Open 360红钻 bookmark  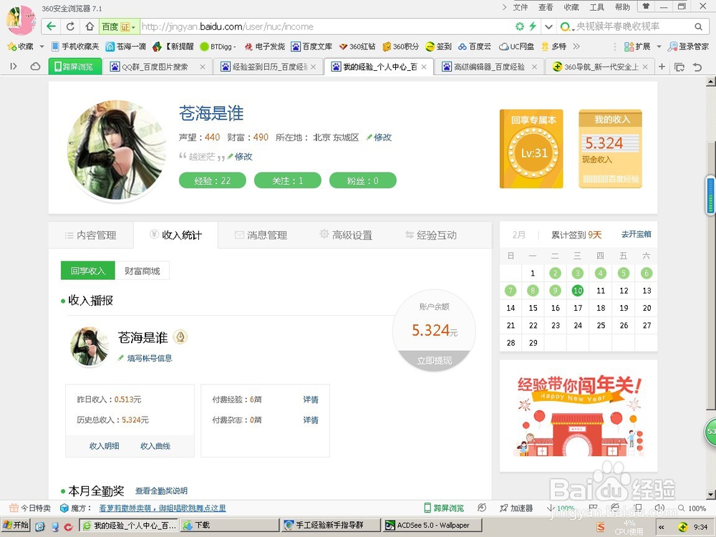click(357, 47)
